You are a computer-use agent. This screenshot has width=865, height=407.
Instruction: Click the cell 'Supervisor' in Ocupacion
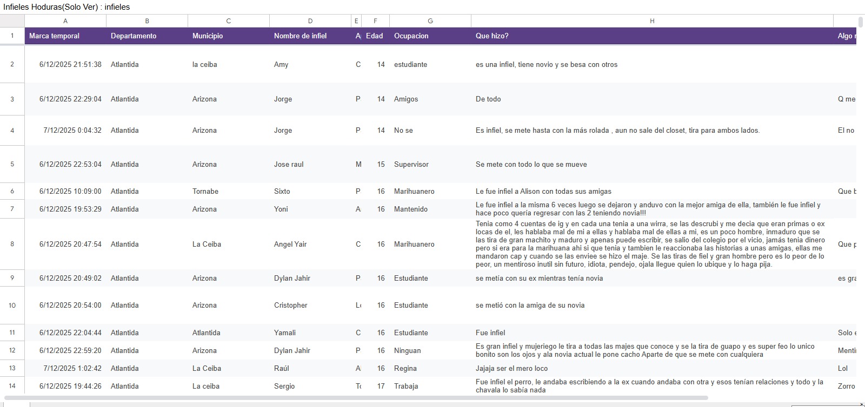(x=430, y=164)
